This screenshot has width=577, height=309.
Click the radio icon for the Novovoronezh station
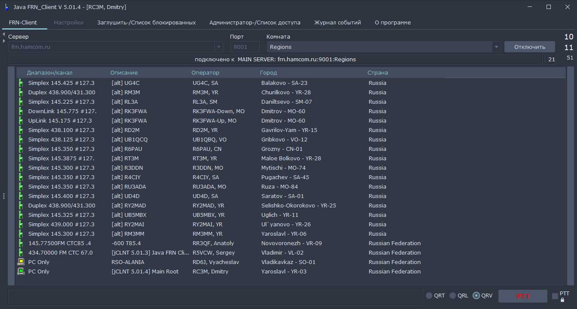coord(21,243)
